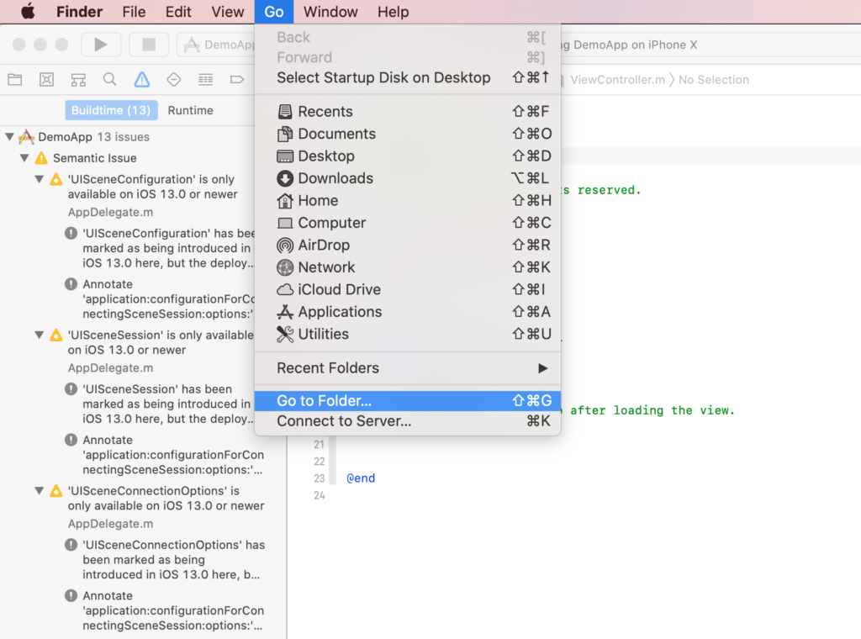Collapse the Semantic Issue group

coord(24,158)
